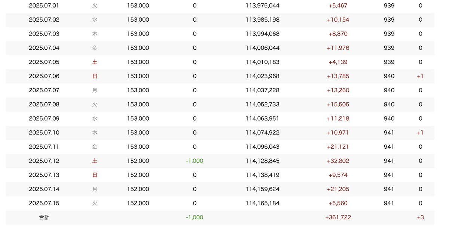Select the red 土 label for 2025.07.05
Viewport: 449px width, 229px height.
(95, 62)
